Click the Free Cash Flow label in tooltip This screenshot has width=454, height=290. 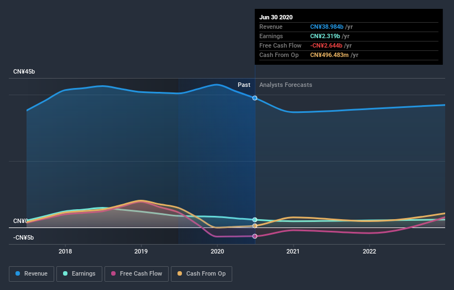click(280, 46)
